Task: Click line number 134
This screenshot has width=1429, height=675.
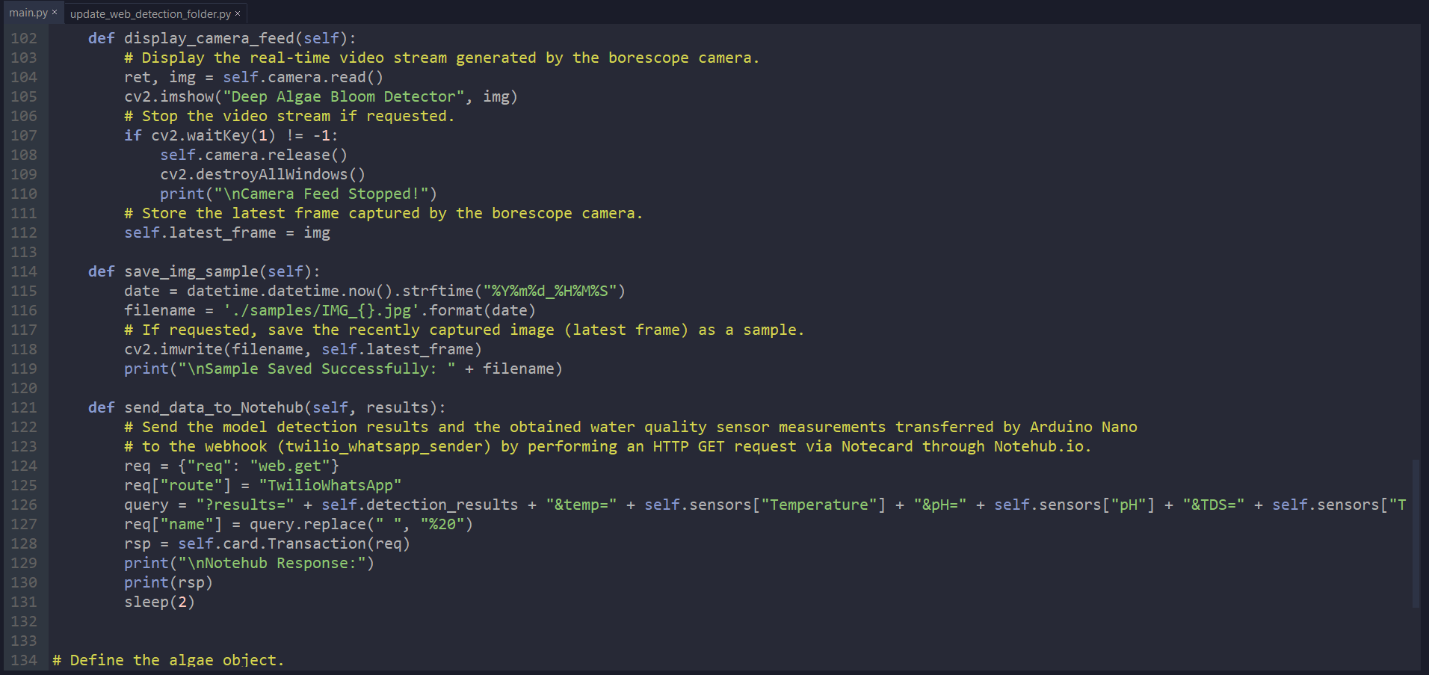Action: tap(23, 660)
